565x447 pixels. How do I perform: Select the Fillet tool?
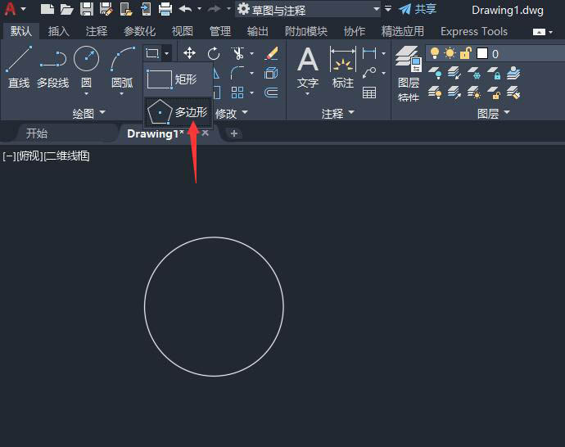237,73
